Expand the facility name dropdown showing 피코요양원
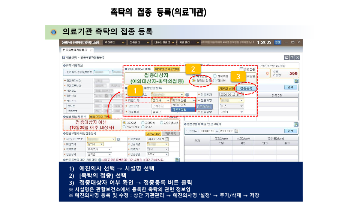The width and height of the screenshot is (360, 202). click(x=194, y=100)
